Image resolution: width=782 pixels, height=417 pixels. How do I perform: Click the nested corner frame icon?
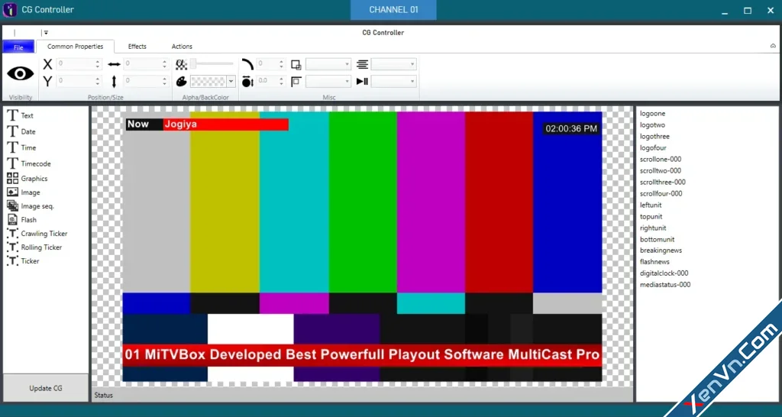pos(296,81)
